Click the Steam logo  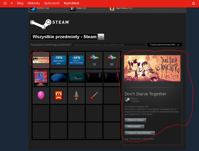(50, 24)
